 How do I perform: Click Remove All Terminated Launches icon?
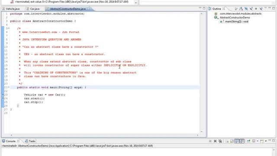(220, 141)
